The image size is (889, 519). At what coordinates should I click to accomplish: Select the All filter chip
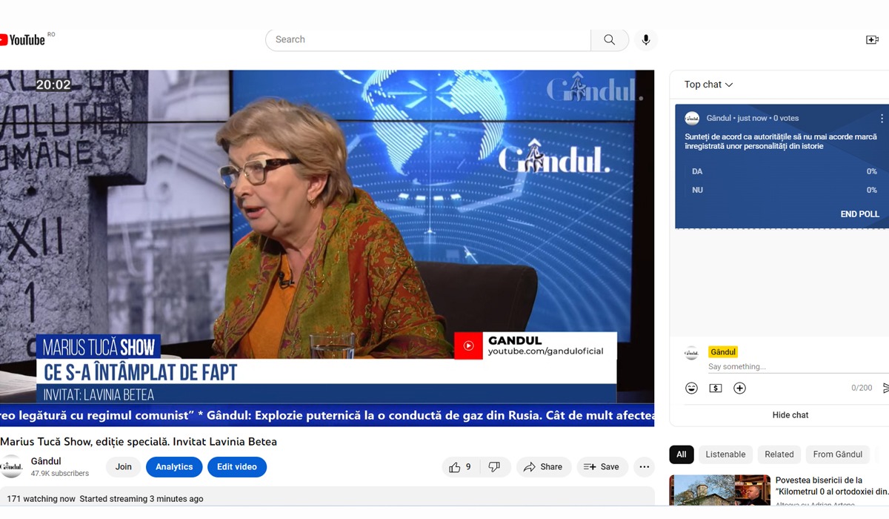[x=682, y=454]
